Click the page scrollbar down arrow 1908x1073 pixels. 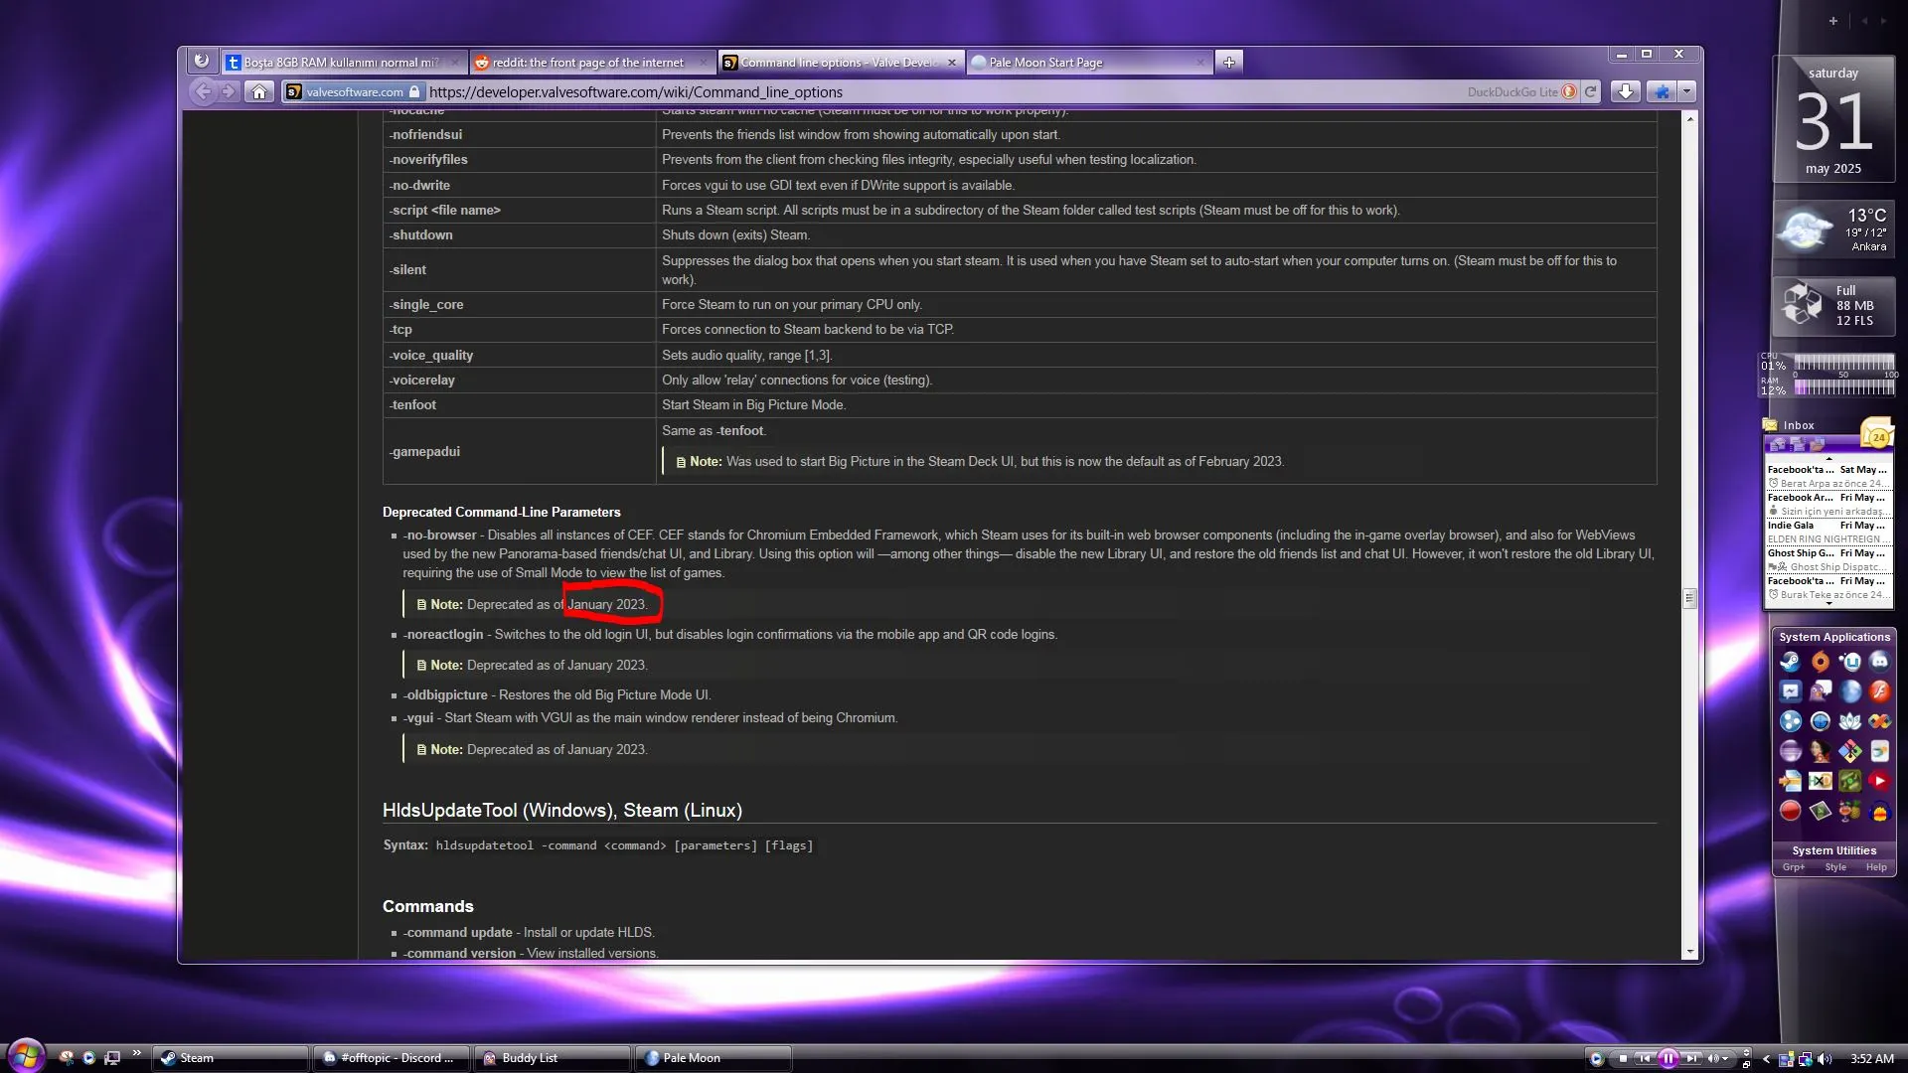click(x=1689, y=952)
